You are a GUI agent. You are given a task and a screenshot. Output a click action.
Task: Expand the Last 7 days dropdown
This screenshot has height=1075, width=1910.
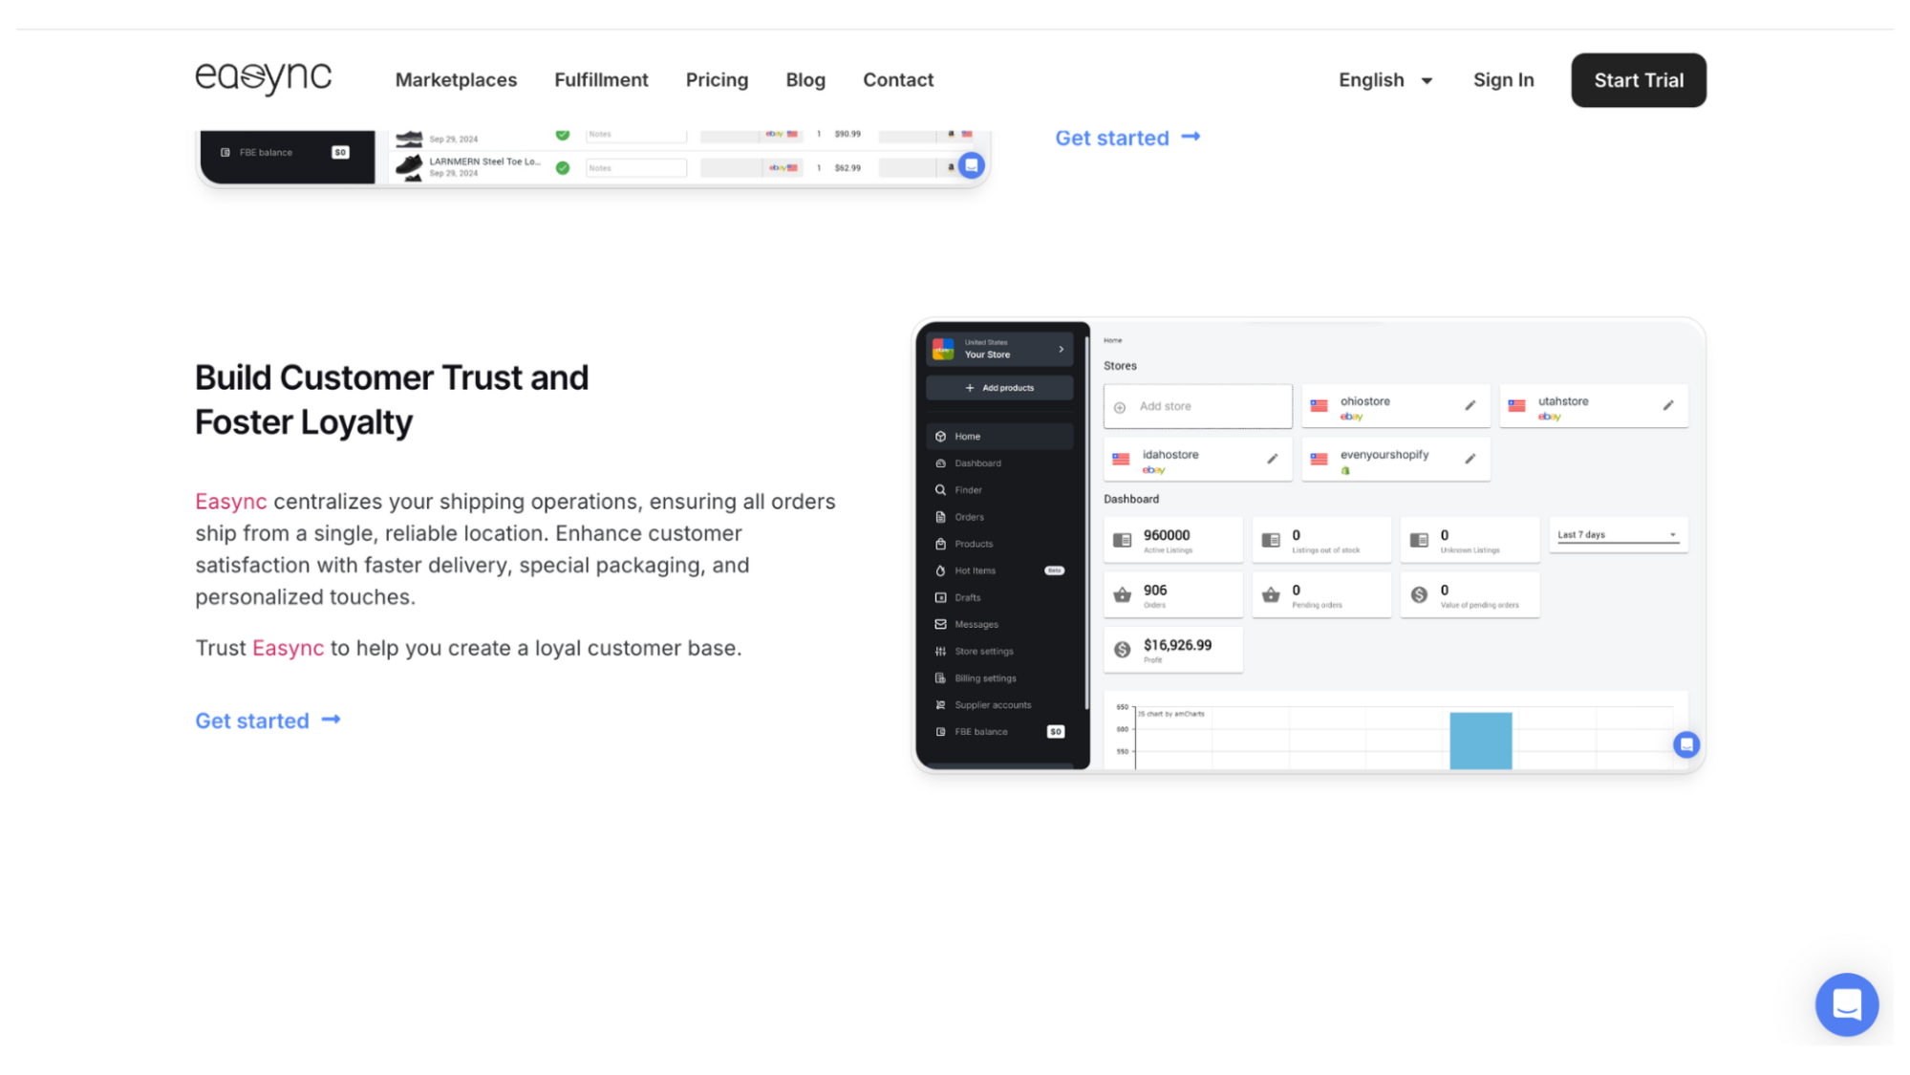click(1618, 535)
